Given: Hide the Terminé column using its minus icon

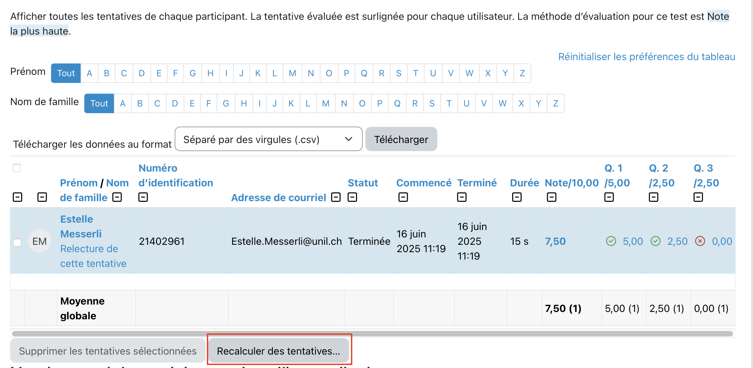Looking at the screenshot, I should point(462,197).
